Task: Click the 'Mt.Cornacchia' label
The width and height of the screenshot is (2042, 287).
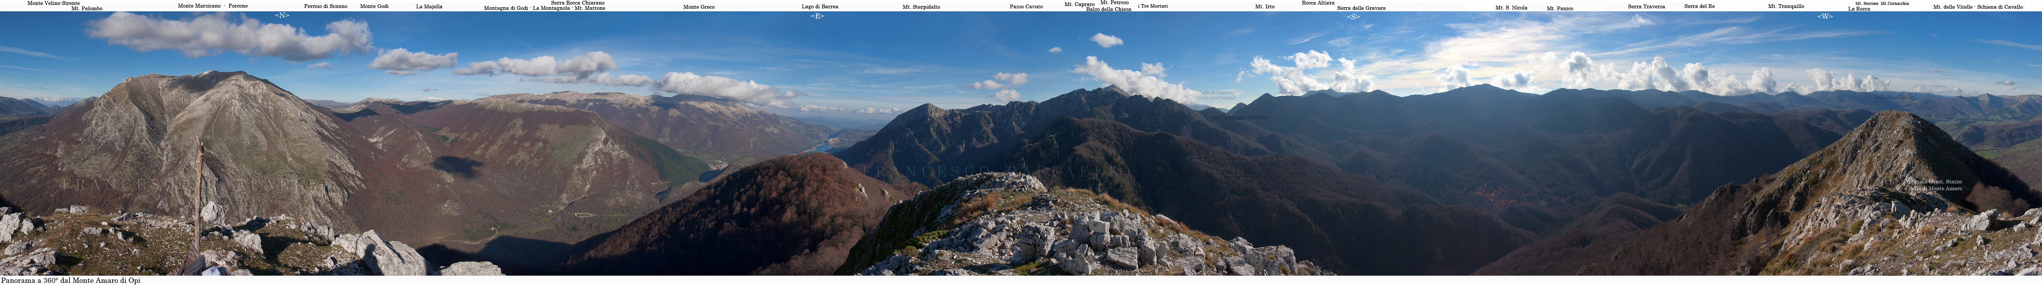Action: coord(1894,3)
